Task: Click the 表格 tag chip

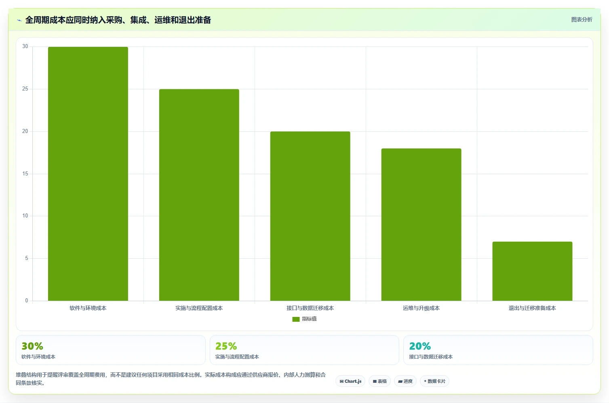Action: 379,381
